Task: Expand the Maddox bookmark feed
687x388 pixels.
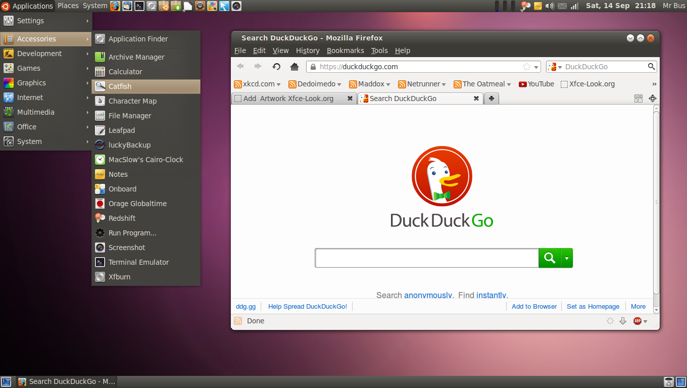Action: click(388, 84)
